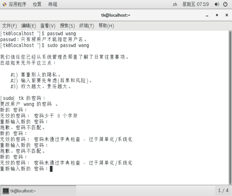Open the 终端 menu in the top panel
This screenshot has height=196, width=232.
click(53, 4)
